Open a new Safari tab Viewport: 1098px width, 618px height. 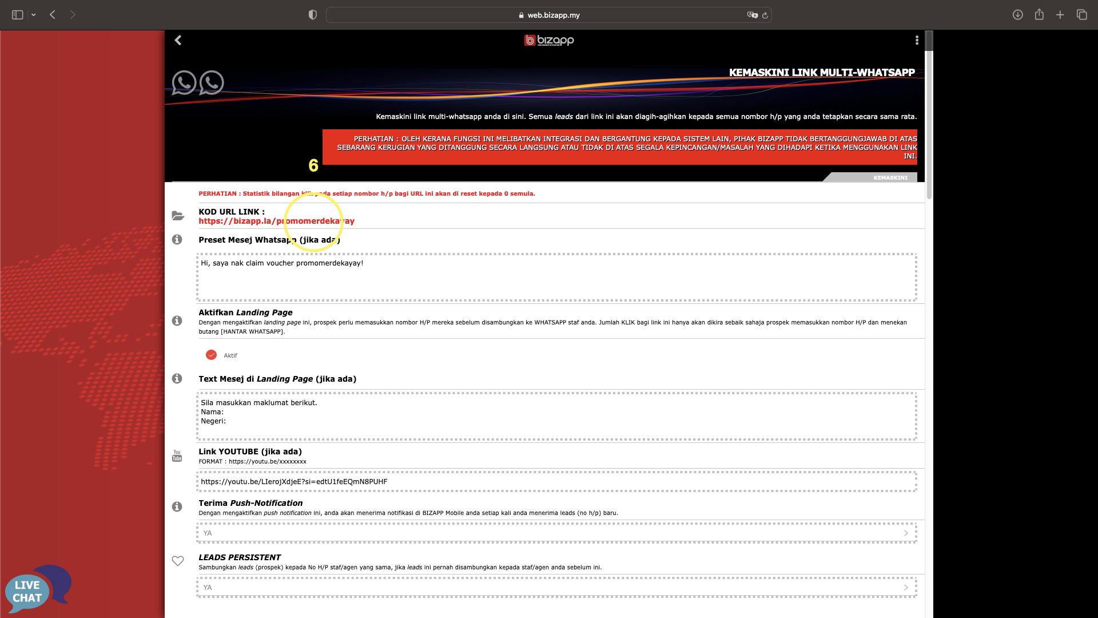(1060, 15)
